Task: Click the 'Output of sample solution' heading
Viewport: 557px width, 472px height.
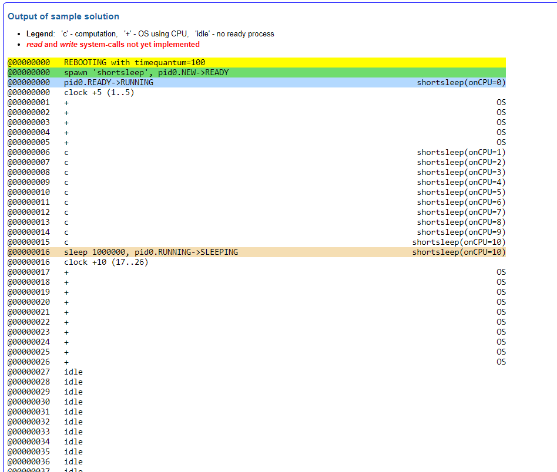Action: click(x=63, y=16)
